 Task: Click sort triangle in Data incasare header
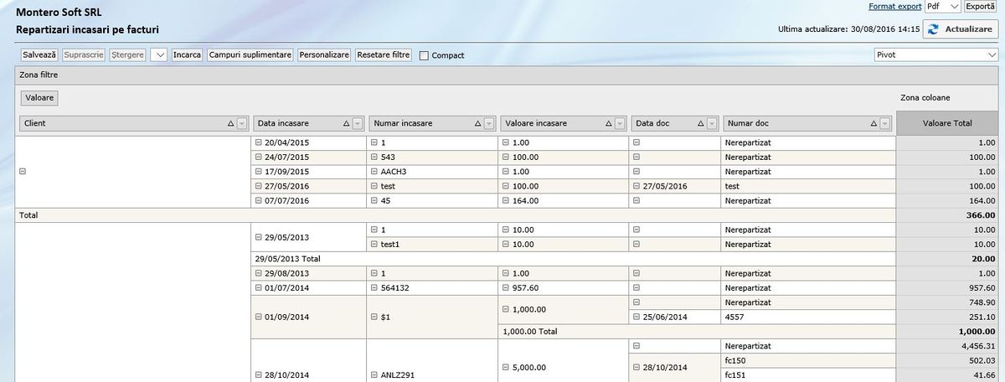coord(346,123)
